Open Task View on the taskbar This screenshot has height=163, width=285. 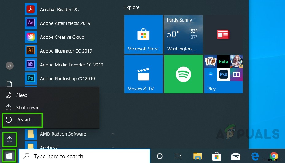(178, 156)
